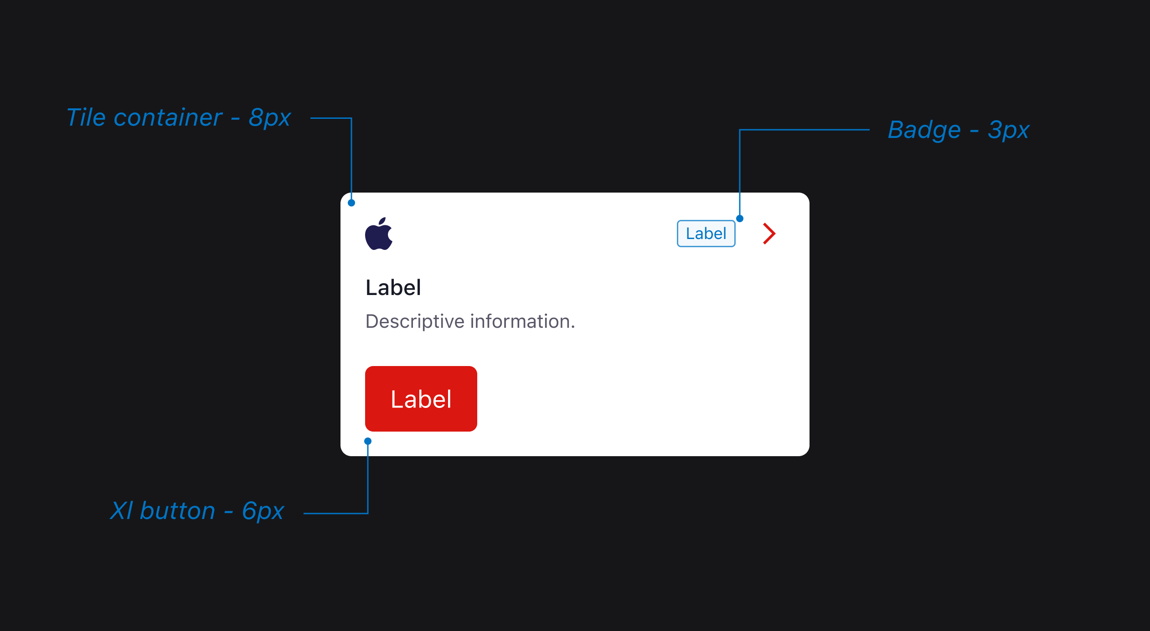Click the blue outlined Label badge

706,234
